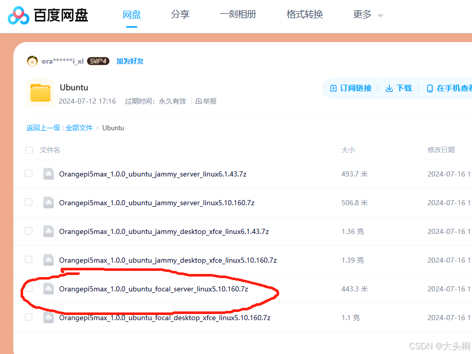The image size is (472, 354).
Task: Click file icon of jammy_desktop_xfce_linux5.10.160.7z
Action: (48, 260)
